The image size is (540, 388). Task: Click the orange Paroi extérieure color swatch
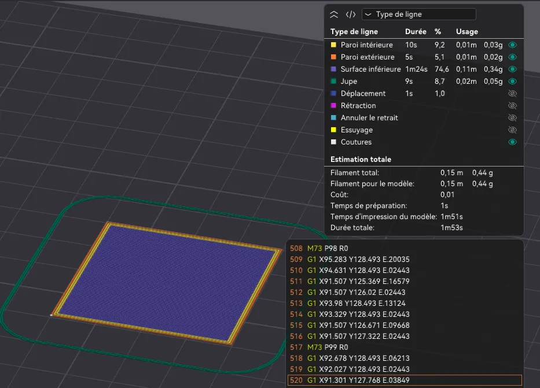(333, 57)
